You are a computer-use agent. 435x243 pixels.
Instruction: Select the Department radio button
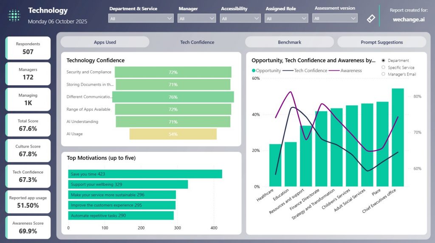pyautogui.click(x=384, y=61)
